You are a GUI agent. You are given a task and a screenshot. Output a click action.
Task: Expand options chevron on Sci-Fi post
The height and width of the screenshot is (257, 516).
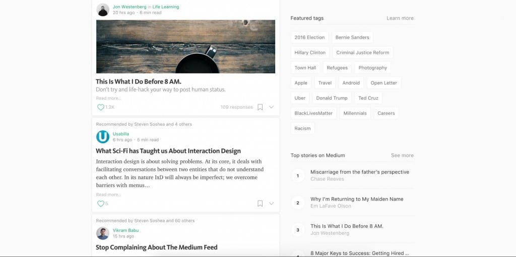(271, 203)
